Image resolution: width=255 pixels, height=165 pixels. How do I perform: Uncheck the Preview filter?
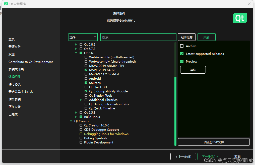182,62
